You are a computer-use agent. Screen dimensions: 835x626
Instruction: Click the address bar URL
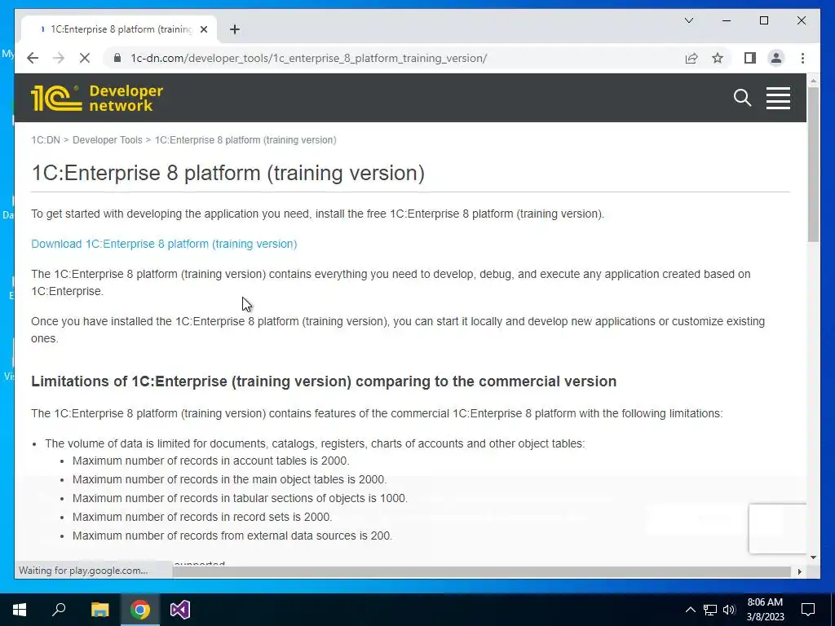[x=309, y=58]
